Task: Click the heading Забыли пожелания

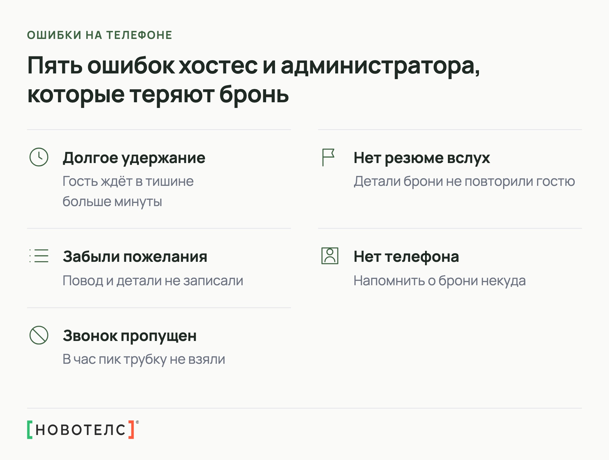Action: 135,256
